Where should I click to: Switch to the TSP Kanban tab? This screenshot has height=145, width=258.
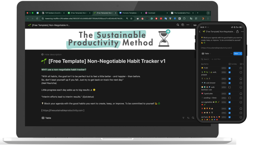pos(53,13)
